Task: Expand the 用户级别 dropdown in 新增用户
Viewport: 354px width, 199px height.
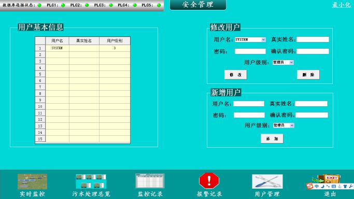Action: pos(292,125)
